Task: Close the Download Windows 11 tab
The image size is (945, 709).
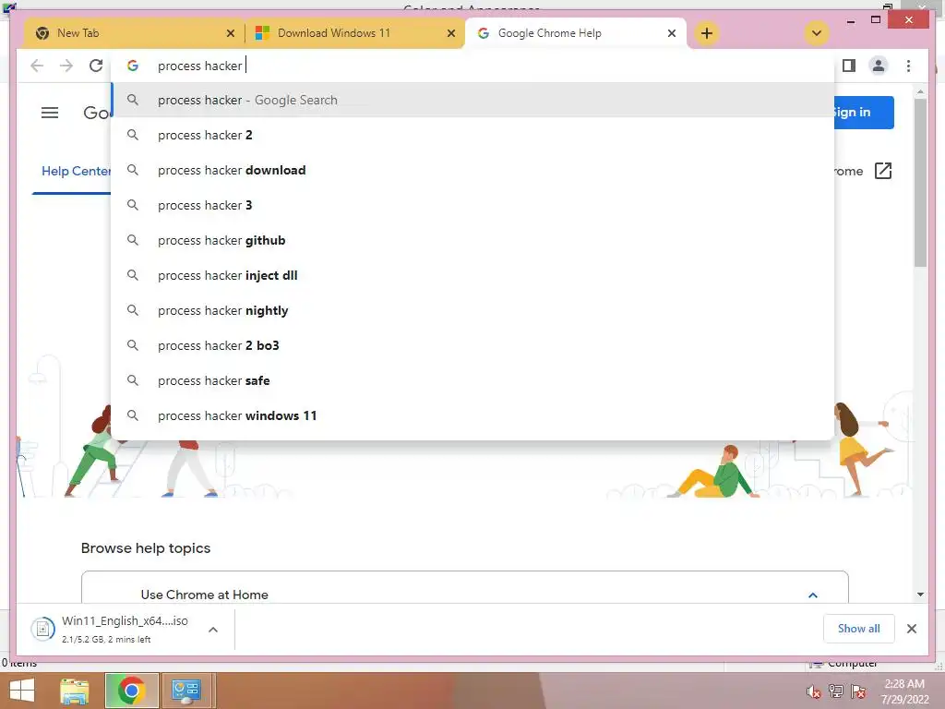Action: pos(450,34)
